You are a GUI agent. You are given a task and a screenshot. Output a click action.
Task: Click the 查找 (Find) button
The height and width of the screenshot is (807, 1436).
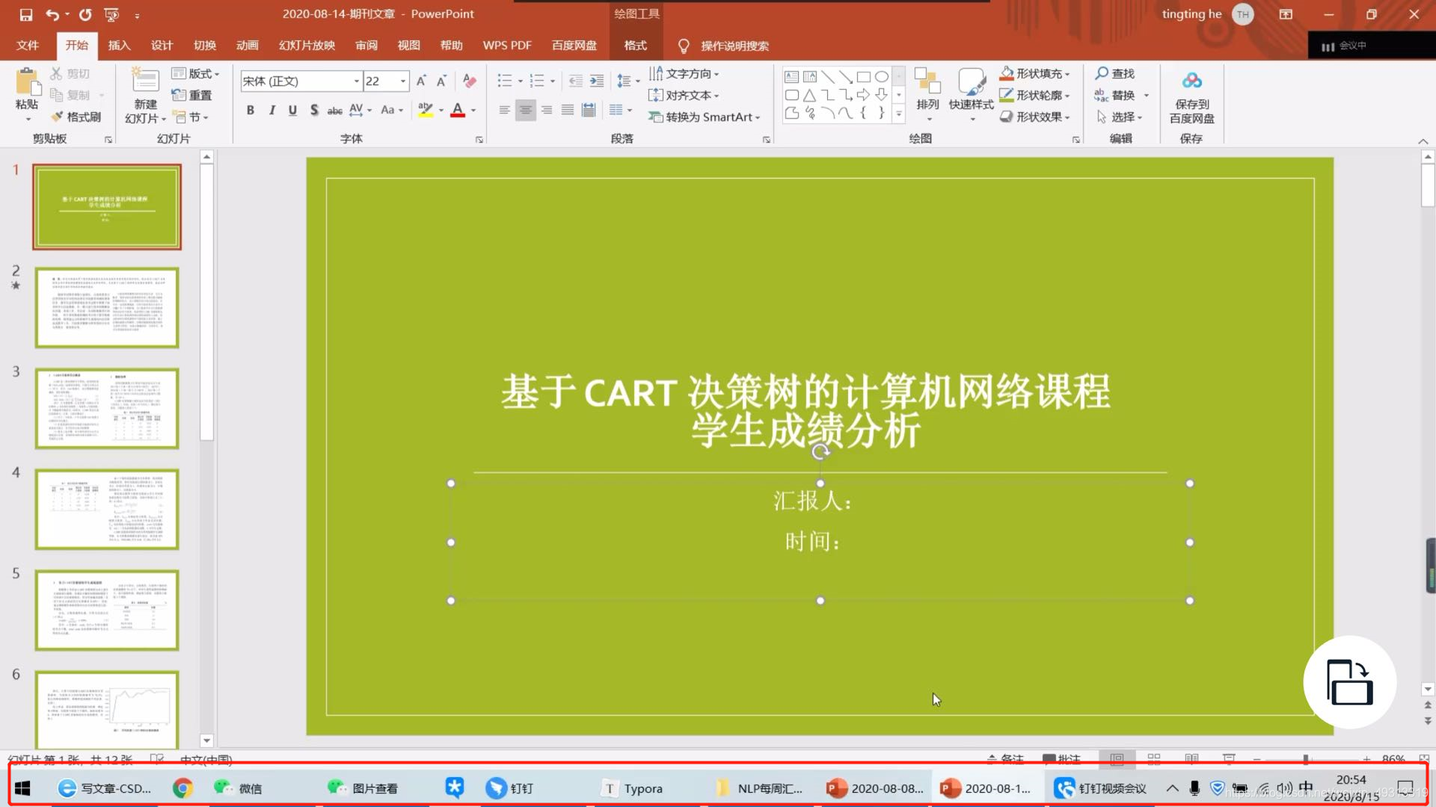click(x=1115, y=73)
